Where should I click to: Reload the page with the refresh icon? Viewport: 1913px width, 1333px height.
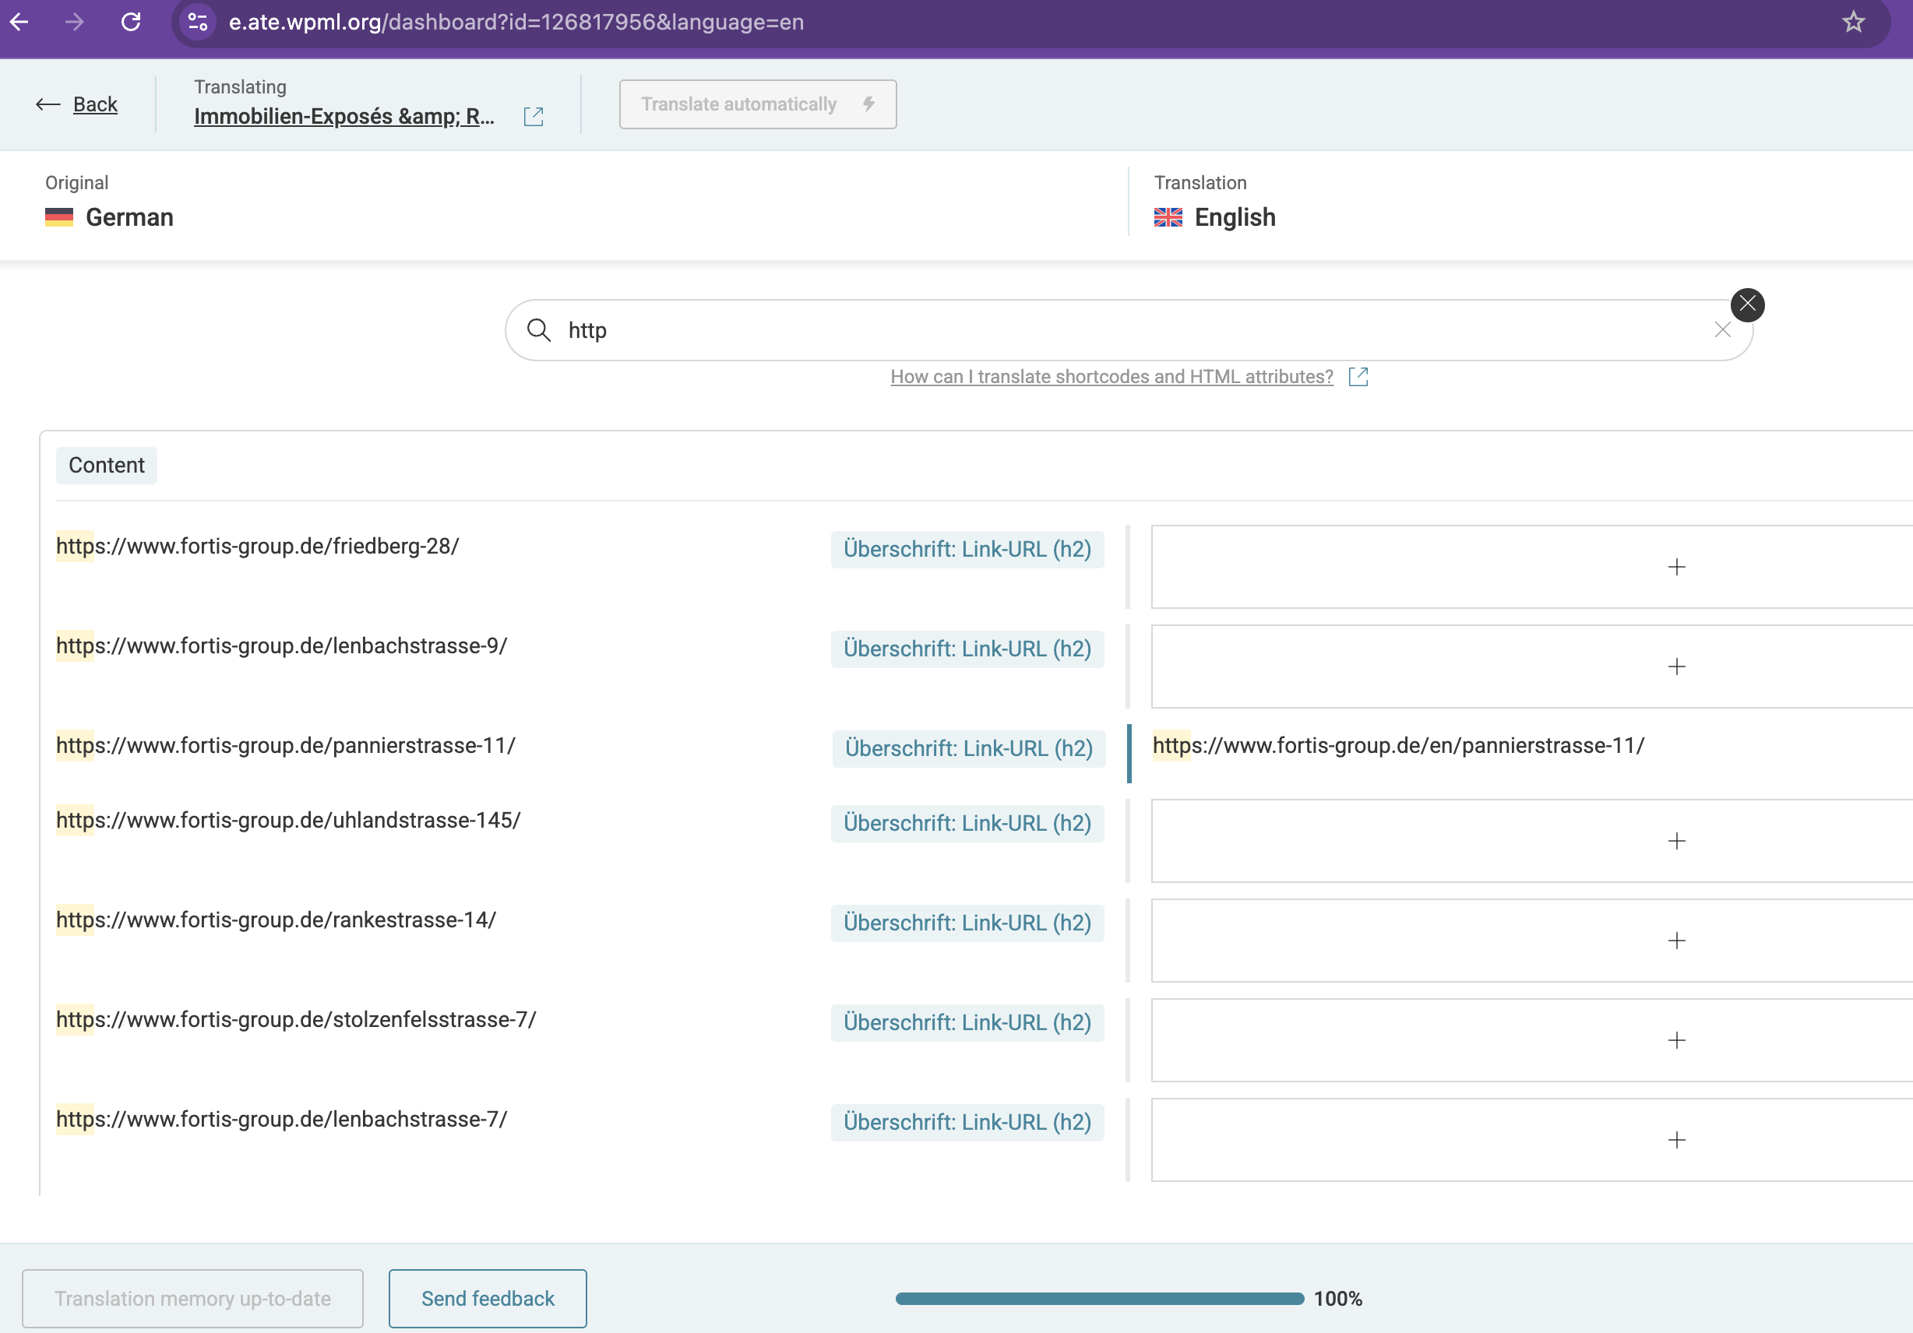coord(131,22)
